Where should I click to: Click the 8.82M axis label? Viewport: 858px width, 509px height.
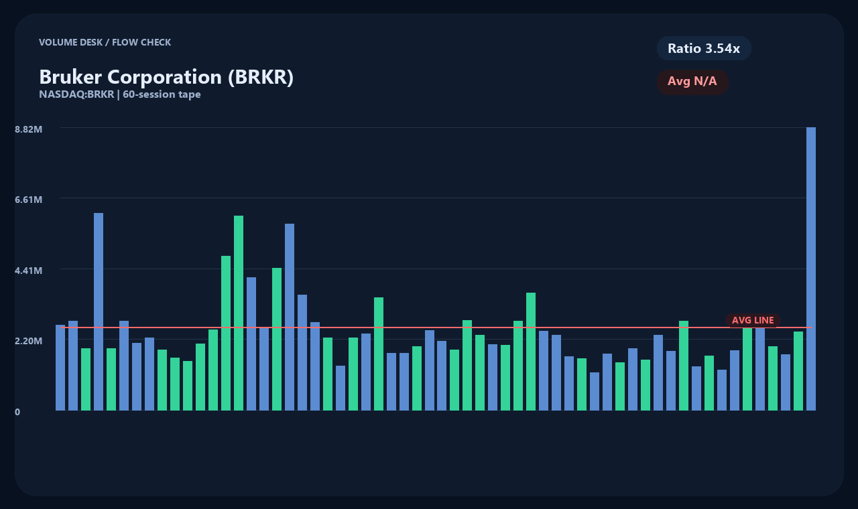[x=29, y=129]
